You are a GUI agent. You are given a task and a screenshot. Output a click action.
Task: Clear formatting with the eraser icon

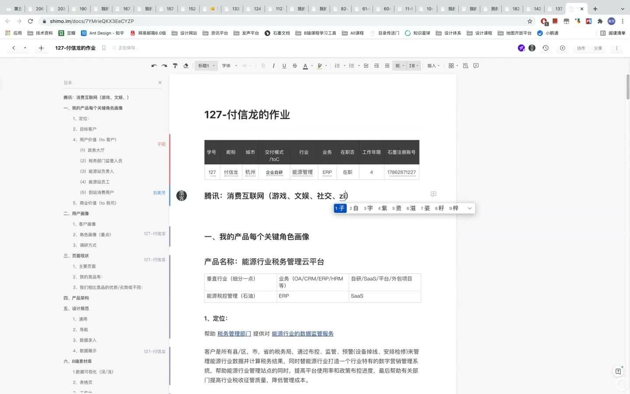click(x=185, y=66)
